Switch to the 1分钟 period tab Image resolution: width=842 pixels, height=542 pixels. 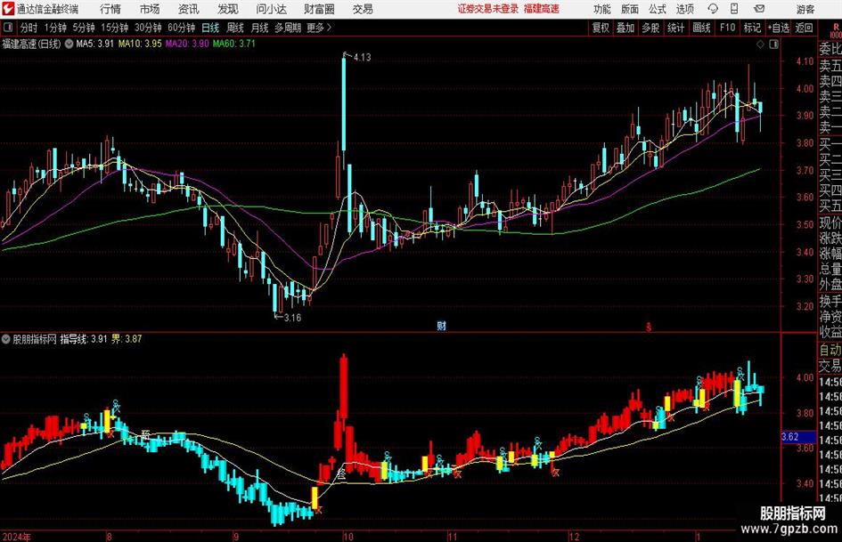coord(55,28)
